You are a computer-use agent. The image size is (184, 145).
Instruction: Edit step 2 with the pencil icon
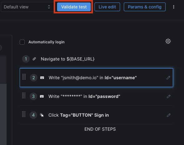(x=168, y=78)
